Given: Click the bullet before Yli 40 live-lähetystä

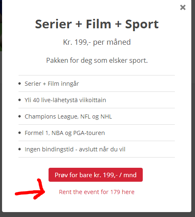Looking at the screenshot, I should 20,100.
